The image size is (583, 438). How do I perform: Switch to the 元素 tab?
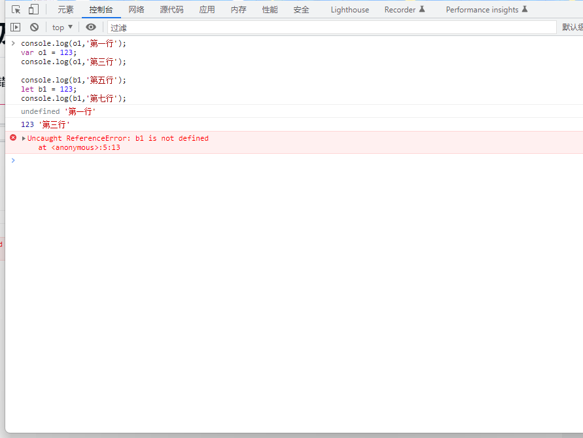tap(66, 10)
